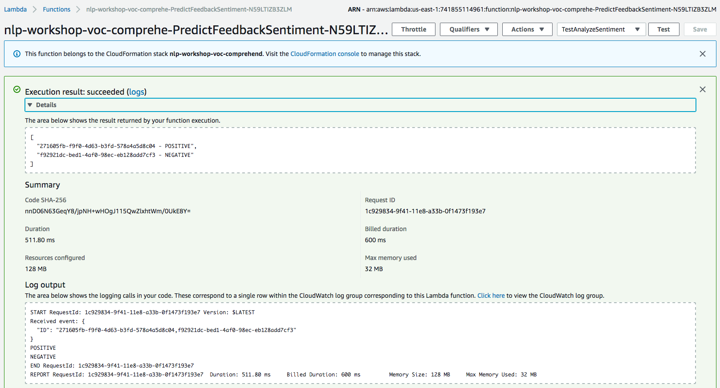The image size is (720, 388).
Task: Open the Lambda breadcrumb link
Action: [x=15, y=9]
